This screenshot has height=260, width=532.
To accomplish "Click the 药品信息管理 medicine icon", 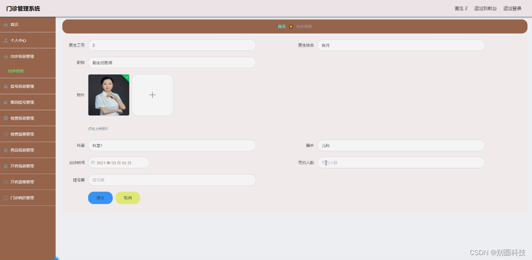I will [x=6, y=150].
